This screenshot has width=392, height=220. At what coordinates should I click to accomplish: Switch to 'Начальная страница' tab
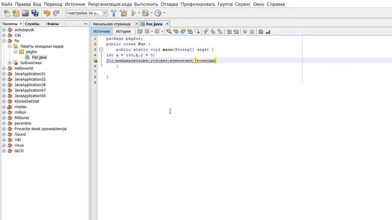pos(111,24)
